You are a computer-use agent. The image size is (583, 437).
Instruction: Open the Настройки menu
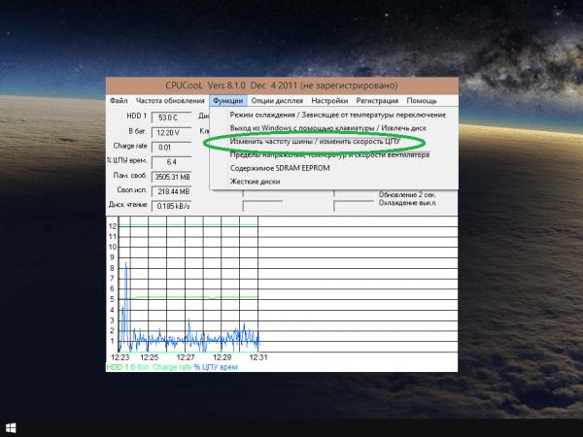tap(329, 101)
